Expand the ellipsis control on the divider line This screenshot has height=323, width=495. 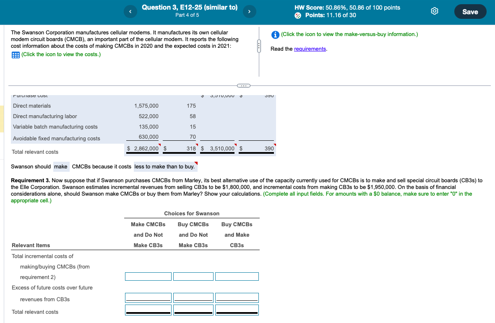(243, 85)
